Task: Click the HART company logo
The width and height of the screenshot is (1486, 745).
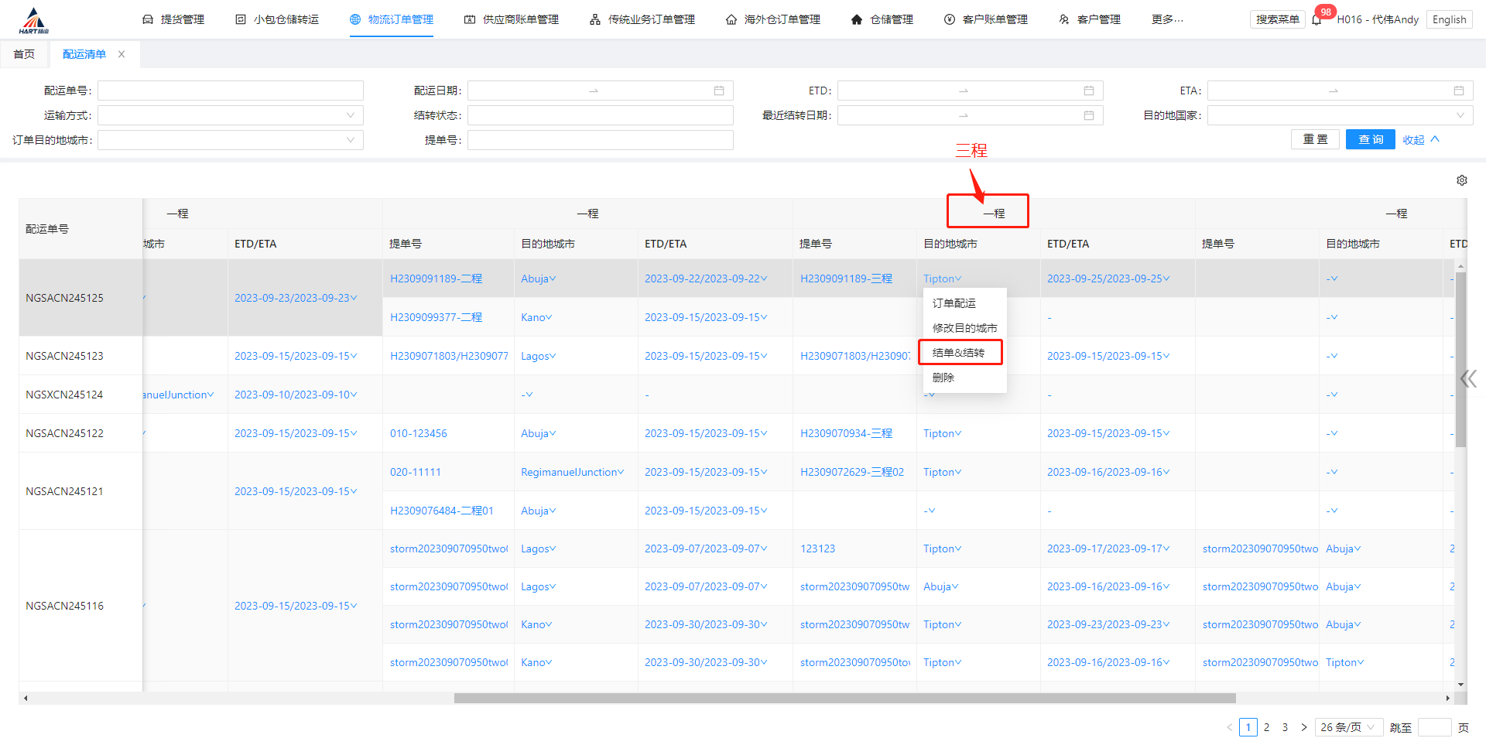Action: tap(33, 20)
